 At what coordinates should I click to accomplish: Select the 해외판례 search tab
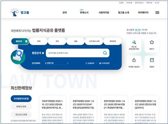(112, 41)
